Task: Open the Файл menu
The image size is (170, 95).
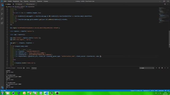Action: [x=5, y=1]
